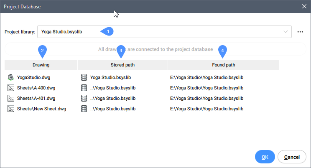Screen dimensions: 311x168
Task: Sort by the Stored path column header
Action: click(122, 65)
